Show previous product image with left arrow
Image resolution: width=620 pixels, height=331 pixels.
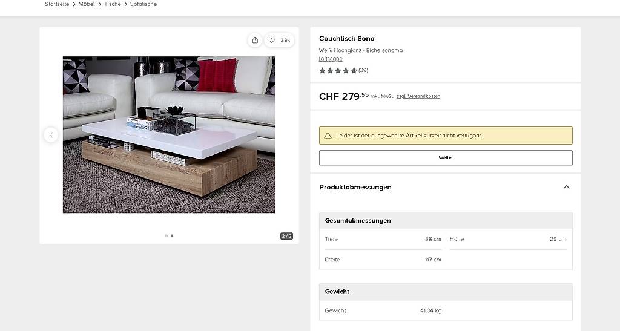(51, 135)
